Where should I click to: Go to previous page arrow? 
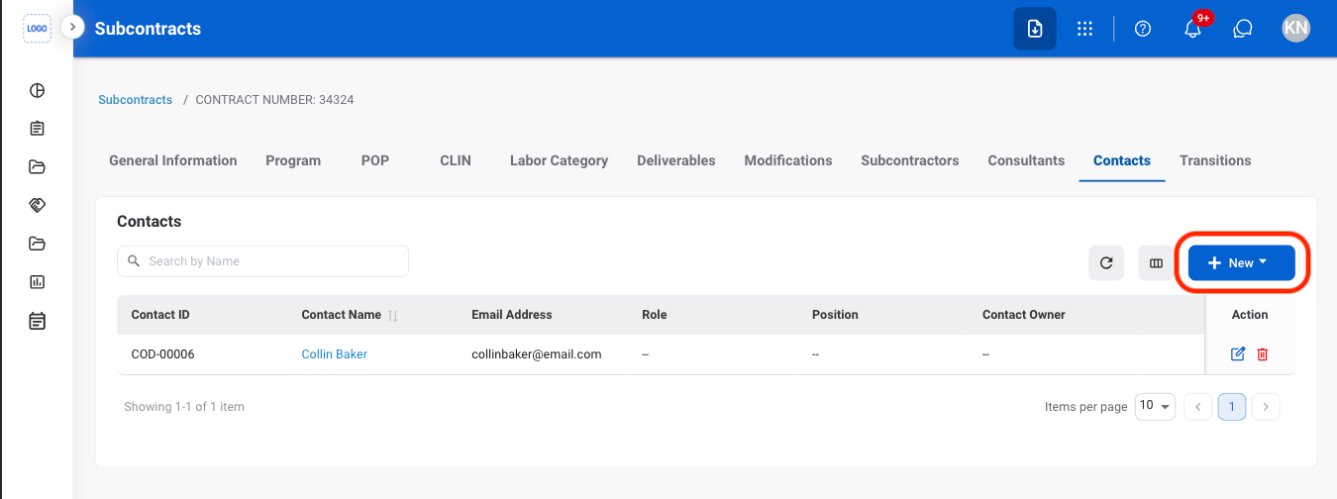click(x=1198, y=407)
